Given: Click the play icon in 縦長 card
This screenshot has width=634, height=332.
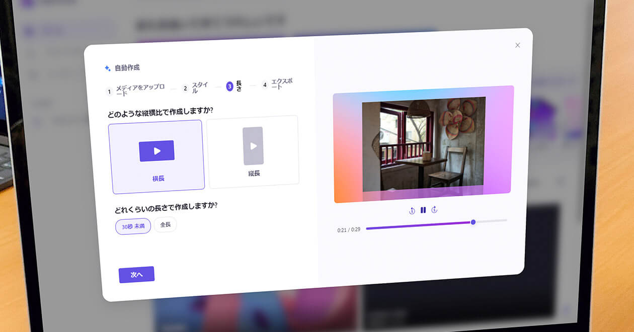Looking at the screenshot, I should [x=253, y=146].
